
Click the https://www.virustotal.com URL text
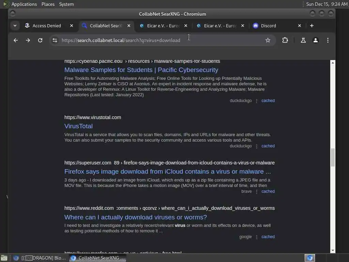pyautogui.click(x=93, y=117)
